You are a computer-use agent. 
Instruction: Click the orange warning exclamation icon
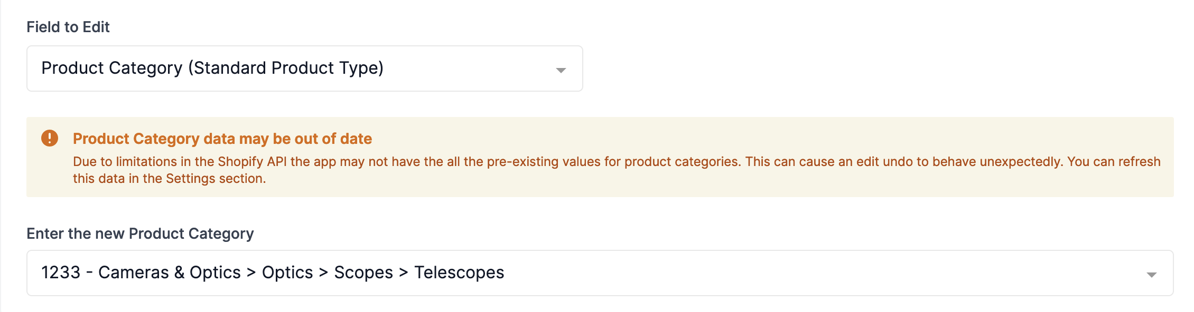tap(50, 138)
